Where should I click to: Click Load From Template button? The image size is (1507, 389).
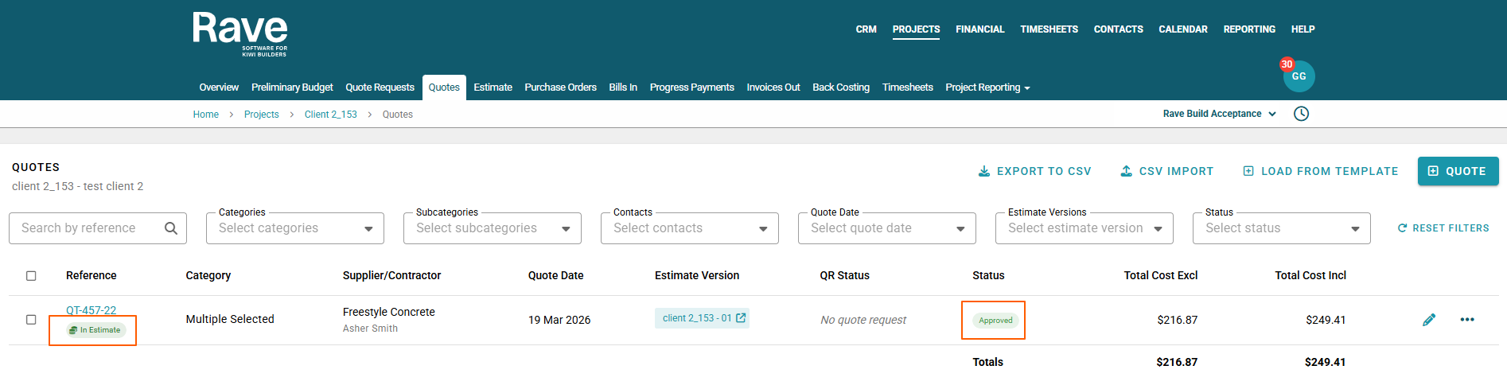pyautogui.click(x=1320, y=171)
